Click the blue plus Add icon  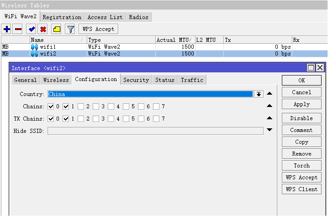coord(6,29)
